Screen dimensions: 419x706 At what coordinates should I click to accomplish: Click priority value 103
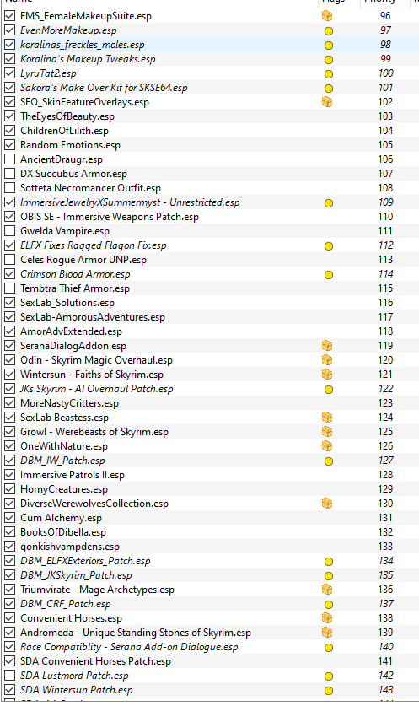tap(385, 116)
